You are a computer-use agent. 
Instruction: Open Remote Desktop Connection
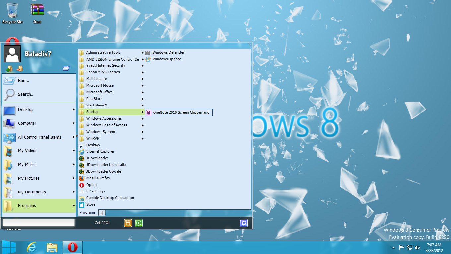[x=111, y=198]
